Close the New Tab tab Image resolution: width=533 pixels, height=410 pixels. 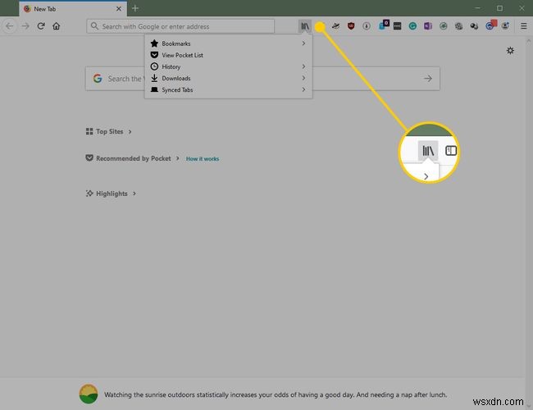click(119, 9)
